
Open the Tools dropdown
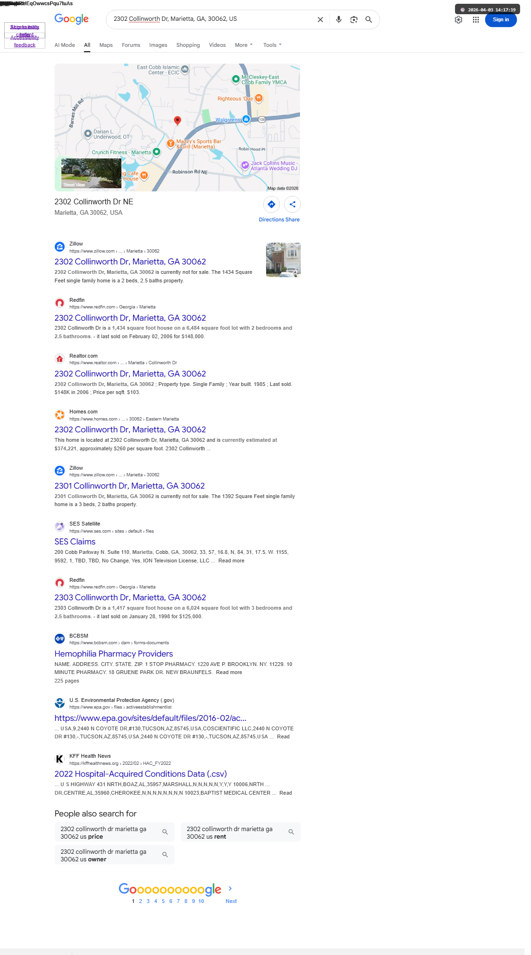tap(273, 45)
